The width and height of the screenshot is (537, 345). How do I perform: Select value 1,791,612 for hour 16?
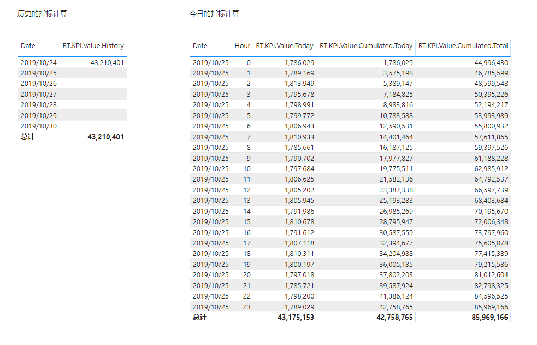(x=299, y=232)
